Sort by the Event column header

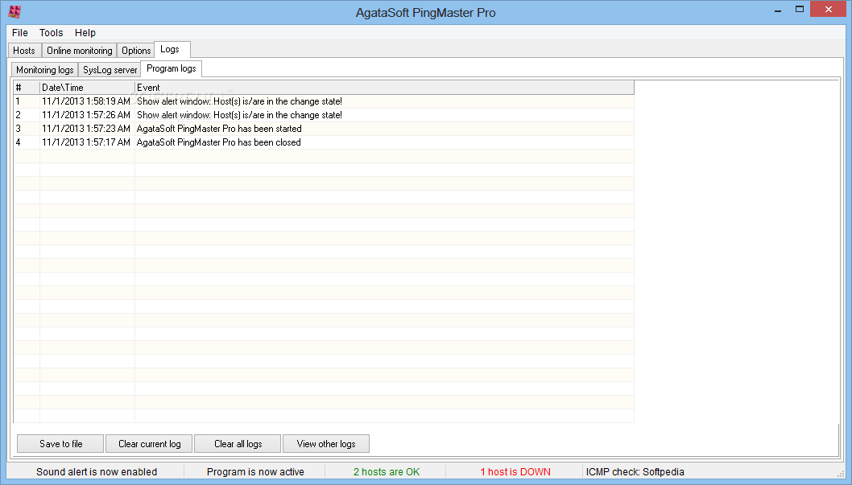coord(384,88)
